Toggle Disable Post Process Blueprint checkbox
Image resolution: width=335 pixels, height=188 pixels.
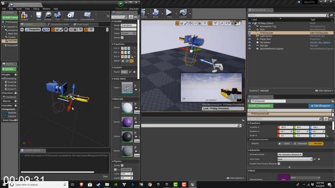279,163
